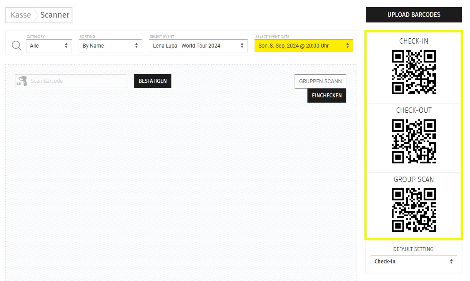This screenshot has height=281, width=470.
Task: Click the Group Scan QR code
Action: coord(413,210)
